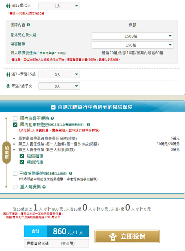Open the 滿7~未滿15歲 people count dropdown
Screen dimensions: 185x251
[59, 75]
